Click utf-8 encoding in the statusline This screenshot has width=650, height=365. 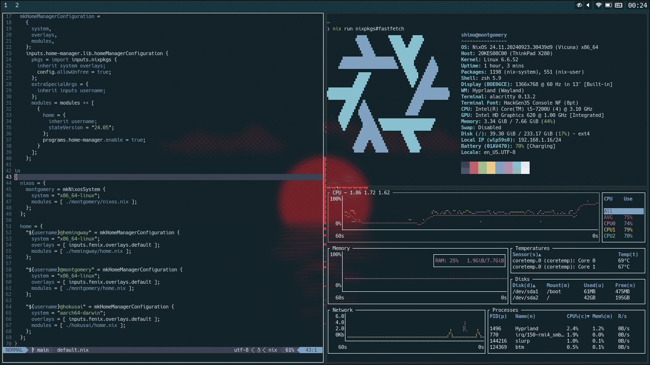[x=241, y=350]
